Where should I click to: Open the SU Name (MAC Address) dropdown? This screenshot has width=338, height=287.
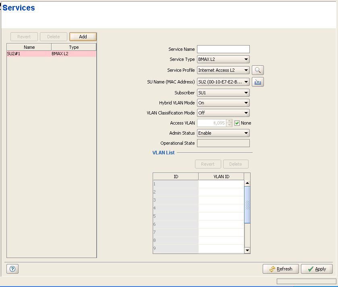pyautogui.click(x=223, y=82)
